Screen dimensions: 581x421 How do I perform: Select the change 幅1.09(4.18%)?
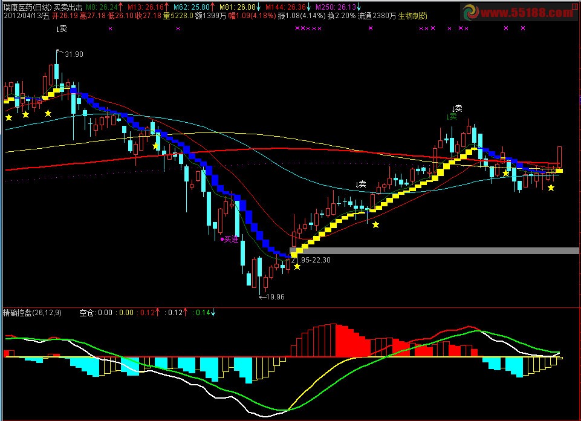[252, 16]
